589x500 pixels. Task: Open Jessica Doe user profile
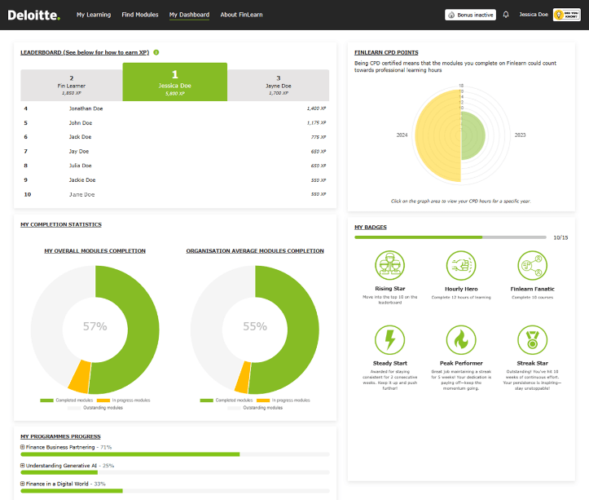(534, 15)
